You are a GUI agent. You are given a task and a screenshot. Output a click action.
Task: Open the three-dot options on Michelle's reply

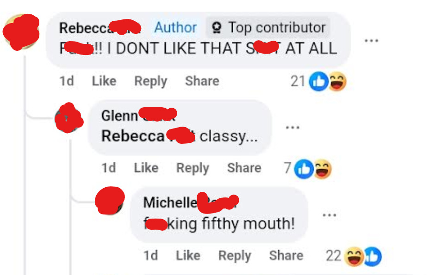coord(329,215)
